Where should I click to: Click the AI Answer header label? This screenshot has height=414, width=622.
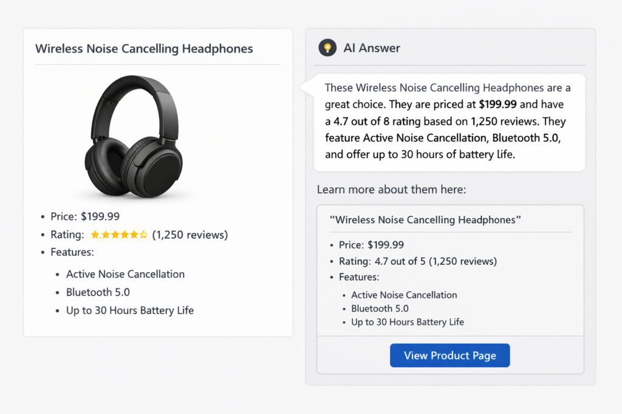tap(372, 48)
